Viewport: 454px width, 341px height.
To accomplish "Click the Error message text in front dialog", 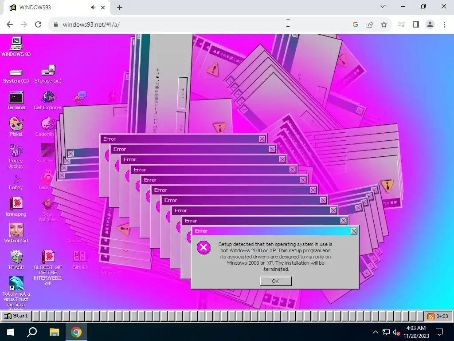I will [276, 257].
